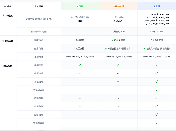176x131 pixels.
Task: Select the 模型管理 checkmark under 企业版
Action: tap(157, 73)
